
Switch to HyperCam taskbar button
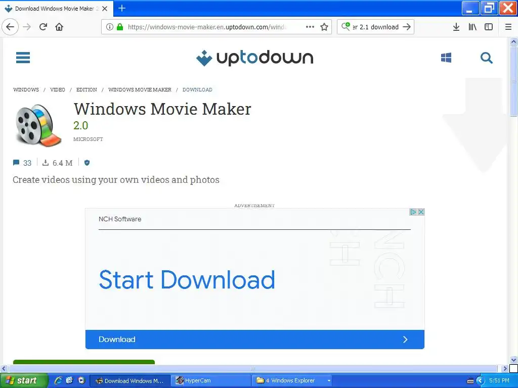click(211, 380)
